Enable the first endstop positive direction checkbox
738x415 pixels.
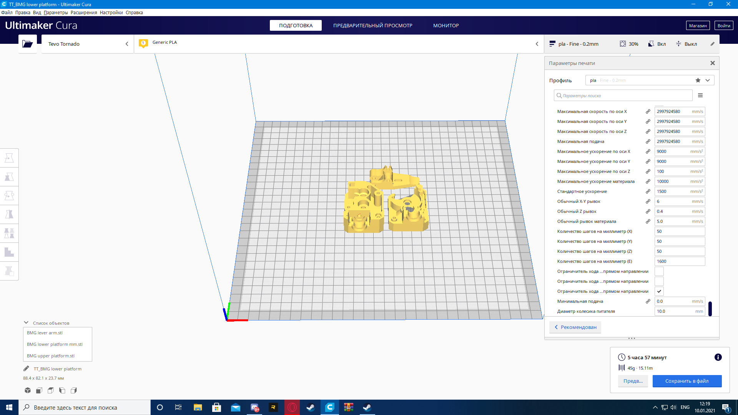point(659,271)
